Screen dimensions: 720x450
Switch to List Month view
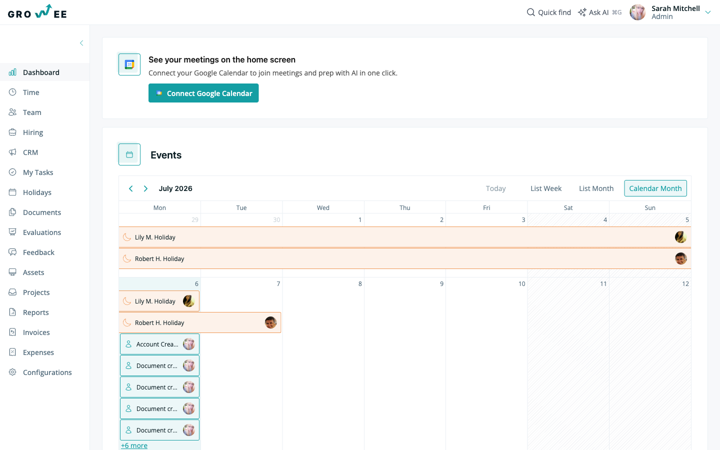pyautogui.click(x=596, y=188)
